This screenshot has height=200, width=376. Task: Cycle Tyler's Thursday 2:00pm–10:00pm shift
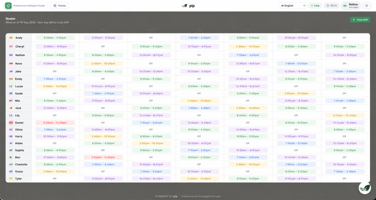pyautogui.click(x=199, y=179)
